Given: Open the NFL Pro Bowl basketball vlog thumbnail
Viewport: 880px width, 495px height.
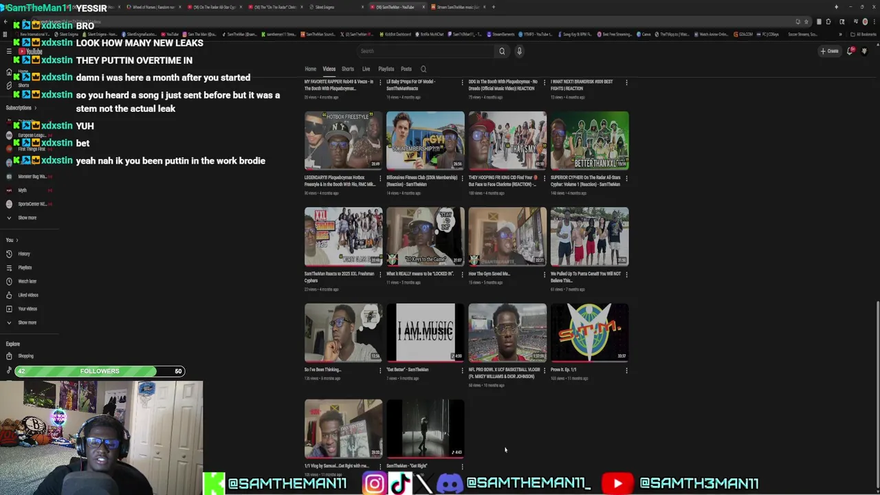Looking at the screenshot, I should tap(507, 332).
